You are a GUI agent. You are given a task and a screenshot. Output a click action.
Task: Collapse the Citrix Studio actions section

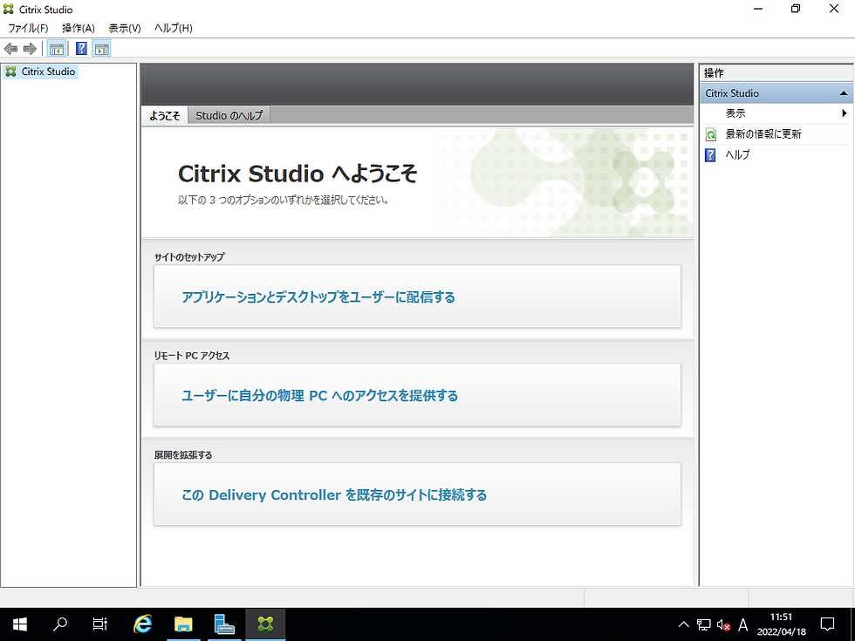[x=844, y=93]
